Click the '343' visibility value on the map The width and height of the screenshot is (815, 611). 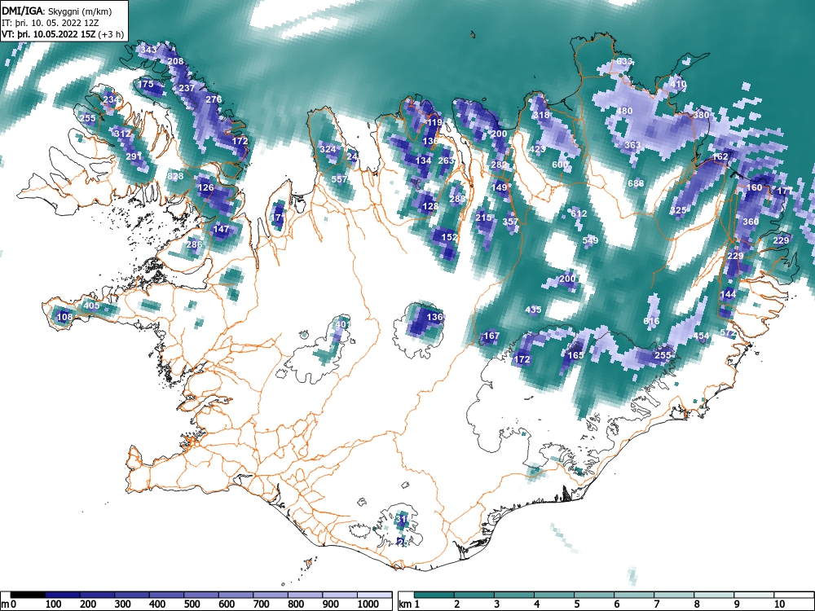point(148,50)
